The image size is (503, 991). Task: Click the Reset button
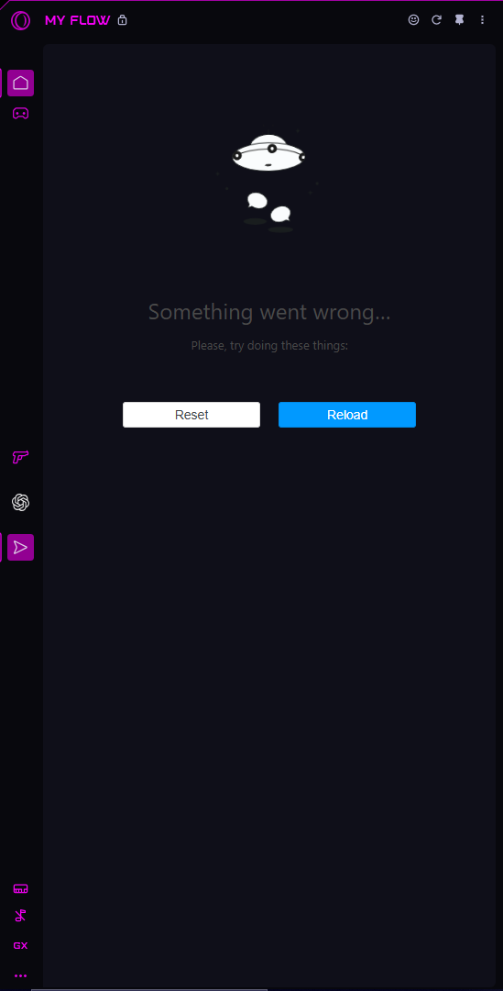tap(191, 415)
